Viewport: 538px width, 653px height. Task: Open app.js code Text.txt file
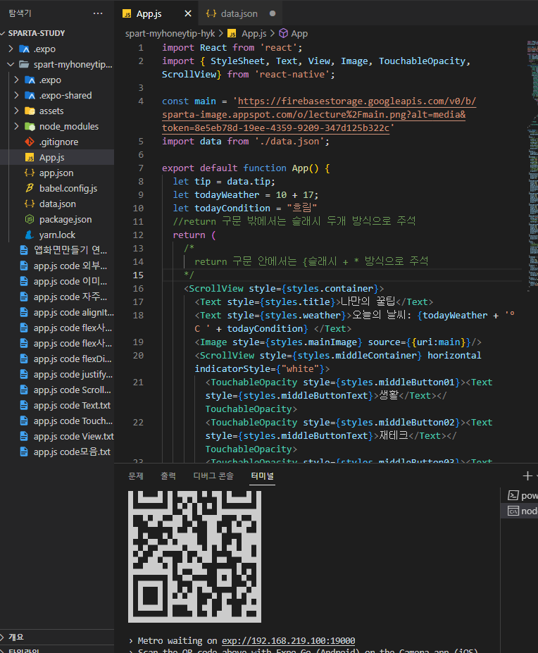72,406
